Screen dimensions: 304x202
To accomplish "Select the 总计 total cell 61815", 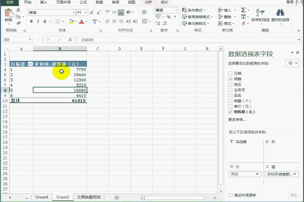I will click(x=60, y=101).
